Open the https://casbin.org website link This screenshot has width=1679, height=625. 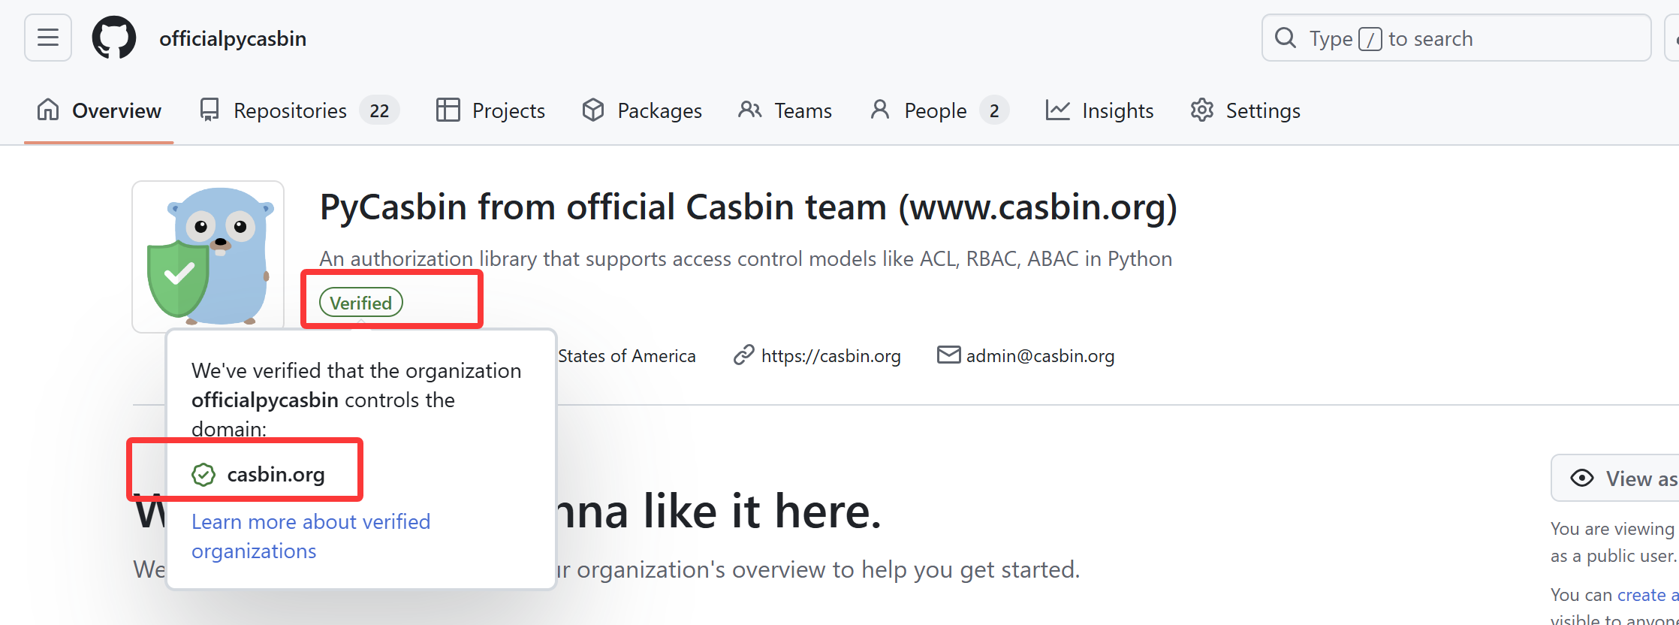830,355
